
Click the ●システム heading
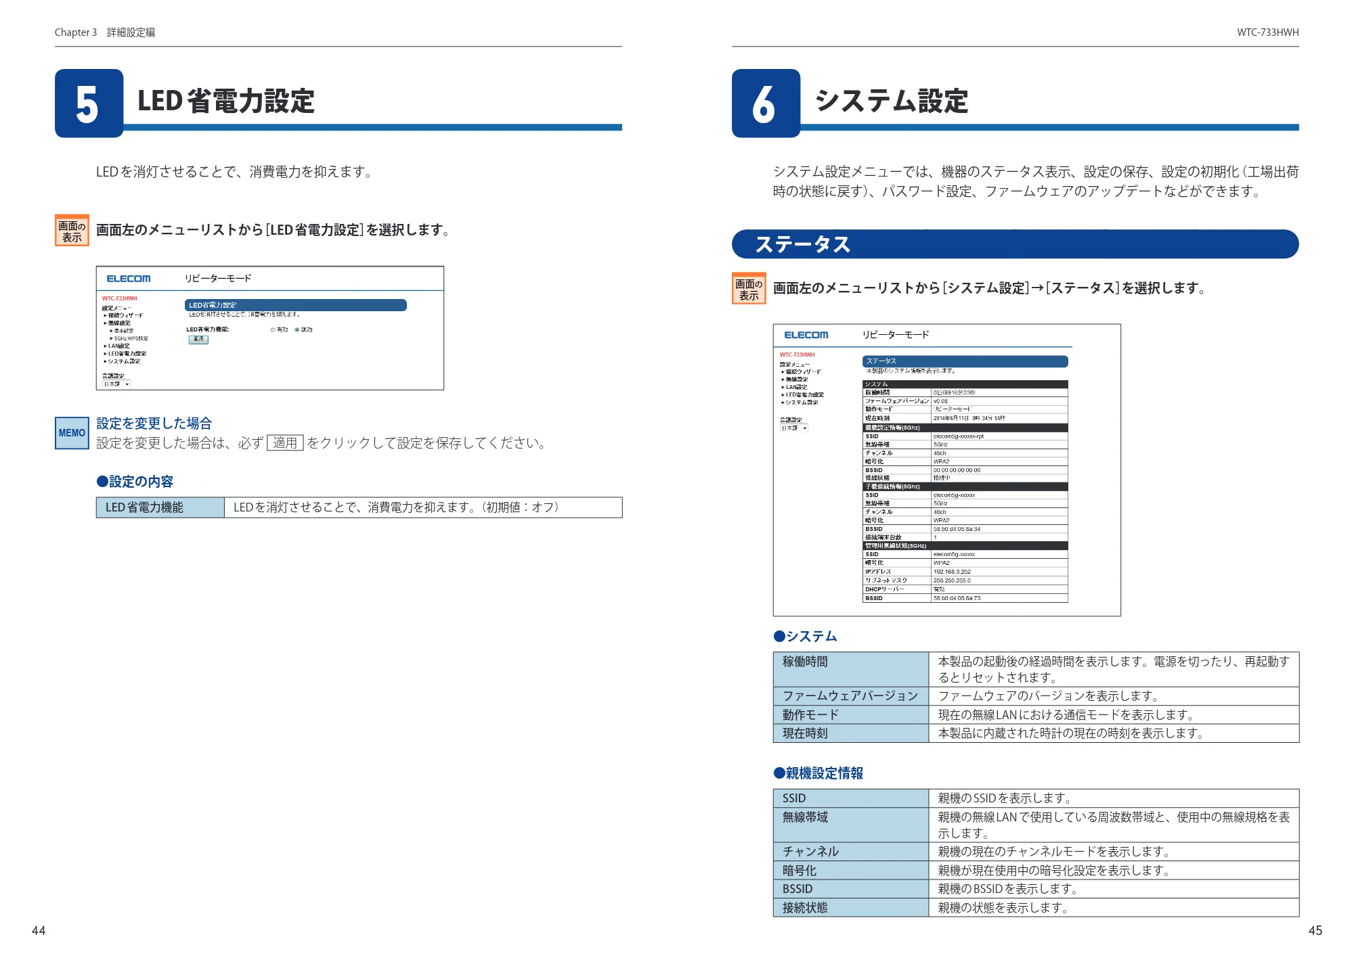tap(806, 637)
